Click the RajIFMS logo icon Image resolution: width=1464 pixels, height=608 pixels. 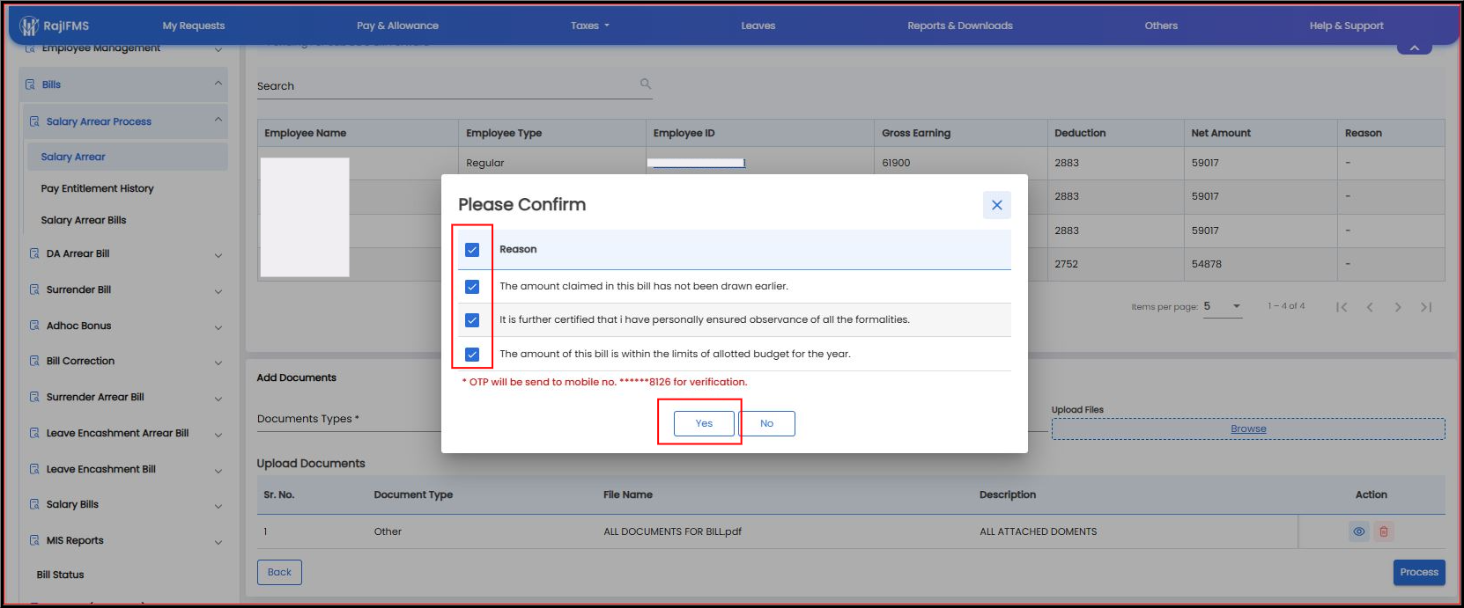point(29,26)
